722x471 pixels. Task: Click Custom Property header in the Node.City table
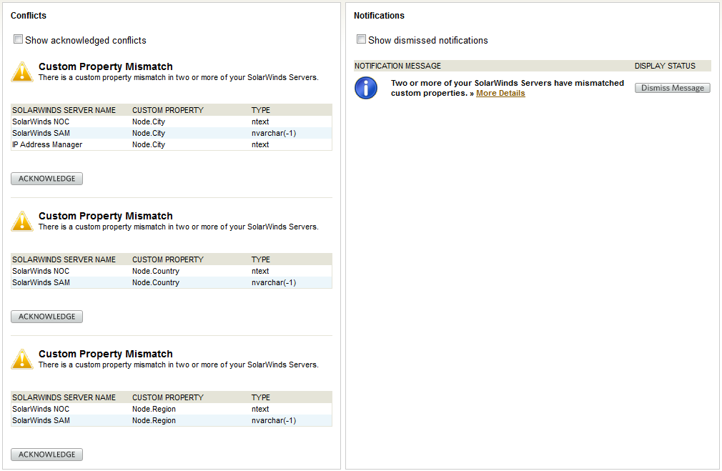pyautogui.click(x=168, y=110)
